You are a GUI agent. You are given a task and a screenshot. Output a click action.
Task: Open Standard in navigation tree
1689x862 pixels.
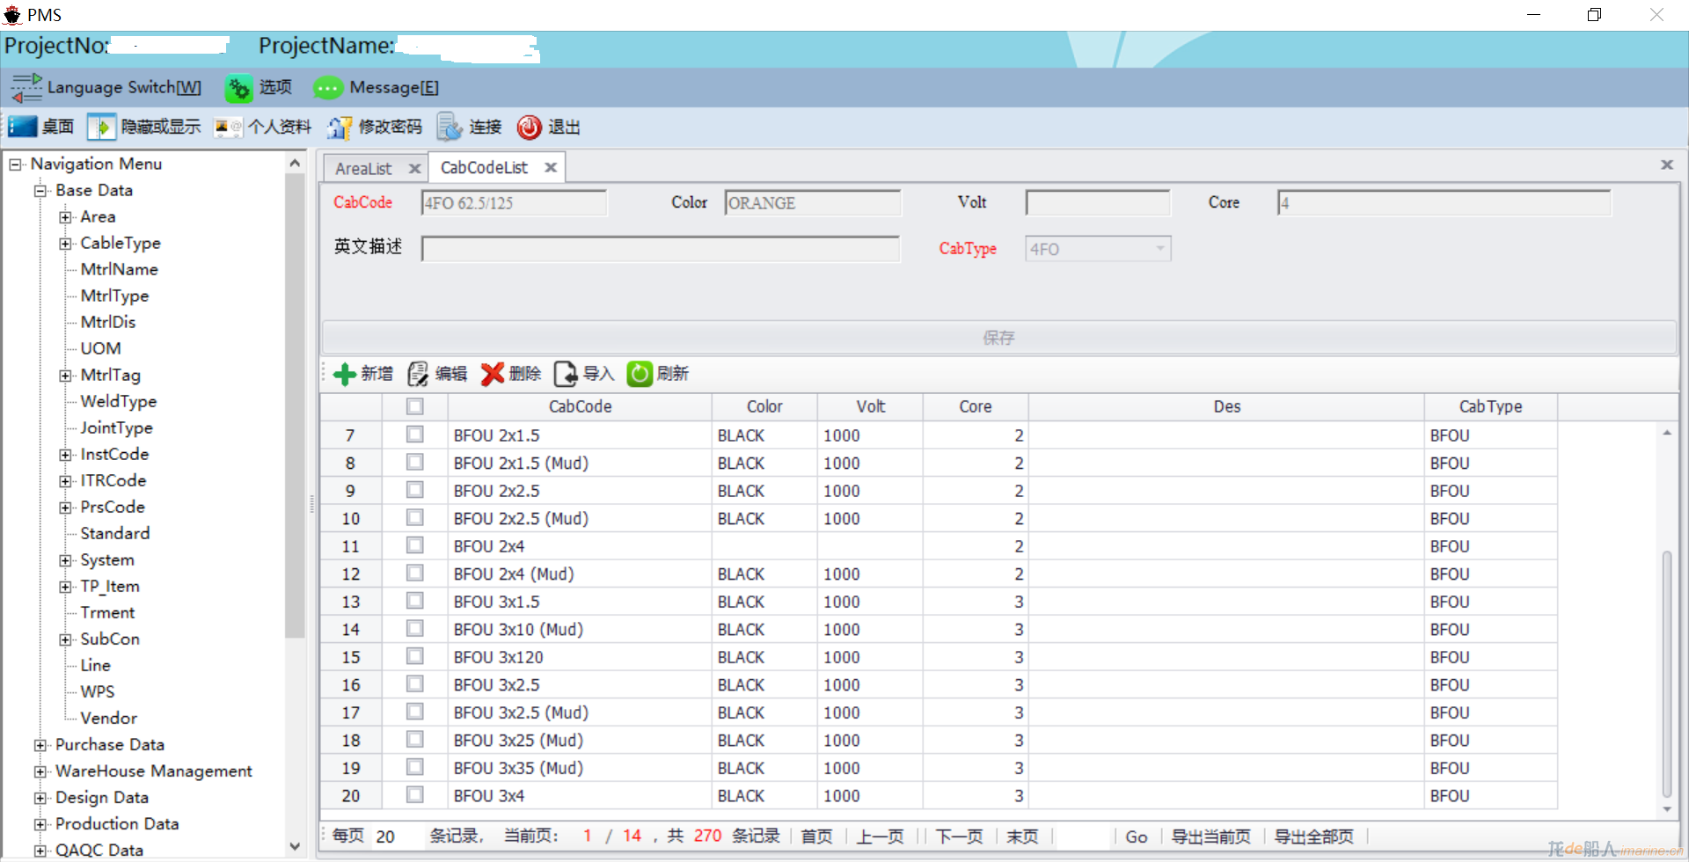(x=115, y=533)
